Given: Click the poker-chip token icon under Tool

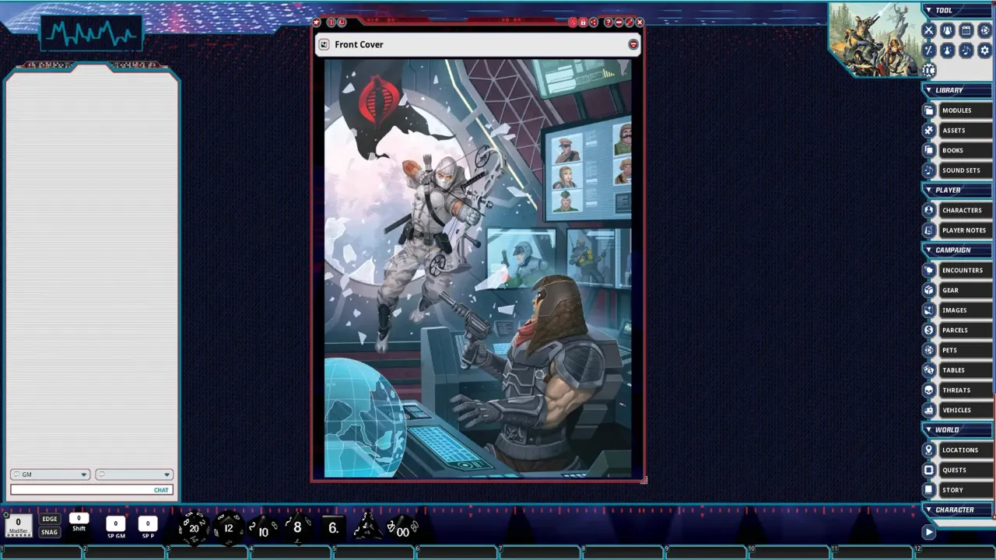Looking at the screenshot, I should pyautogui.click(x=928, y=70).
